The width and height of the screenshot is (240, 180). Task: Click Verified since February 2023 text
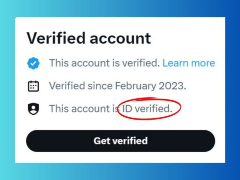(x=118, y=86)
